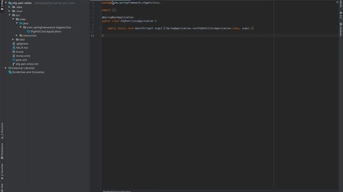Select the main folder label
Image resolution: width=343 pixels, height=192 pixels.
23,19
